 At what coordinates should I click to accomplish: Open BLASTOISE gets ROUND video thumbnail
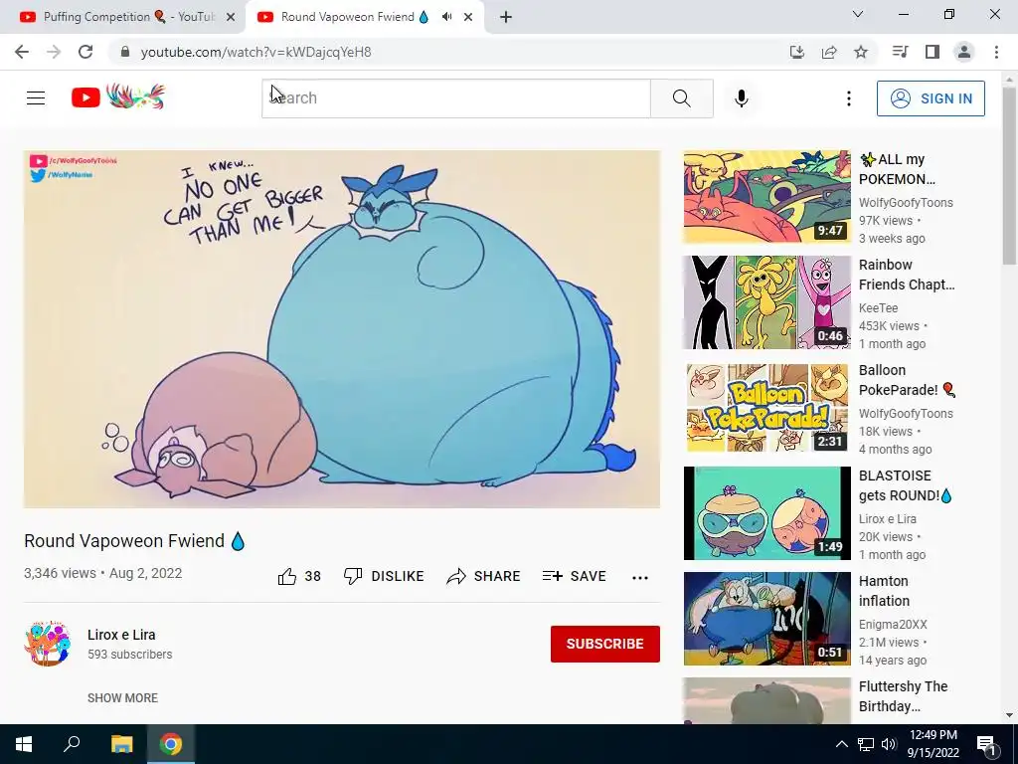[766, 513]
